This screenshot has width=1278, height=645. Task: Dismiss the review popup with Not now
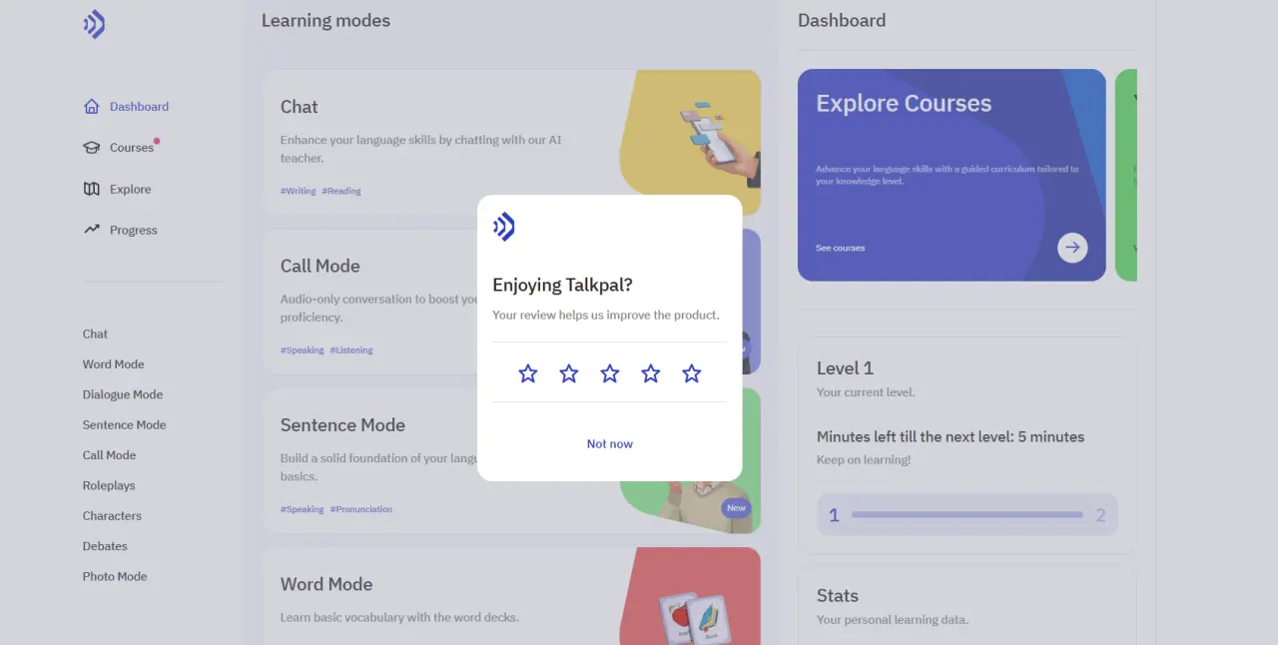click(610, 444)
